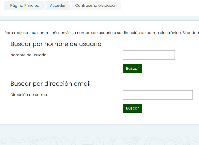
Task: Focus the Nombre de usuario text field
Action: (149, 55)
